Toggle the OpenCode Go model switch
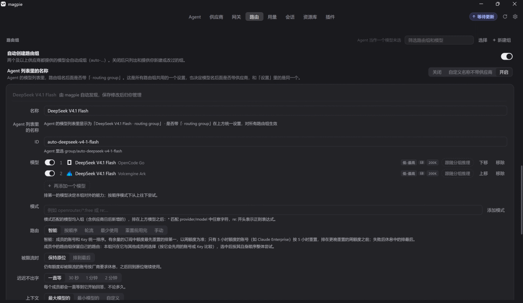 [50, 163]
